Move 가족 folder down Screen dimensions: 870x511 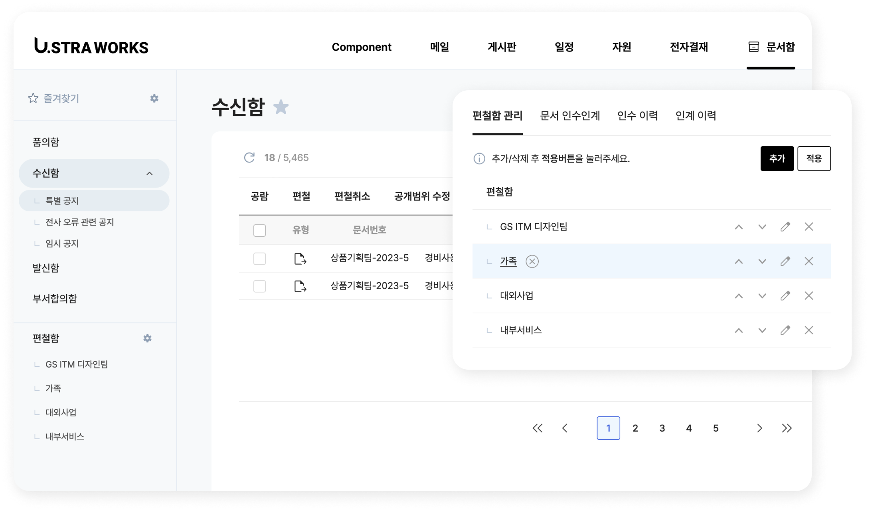pyautogui.click(x=762, y=261)
